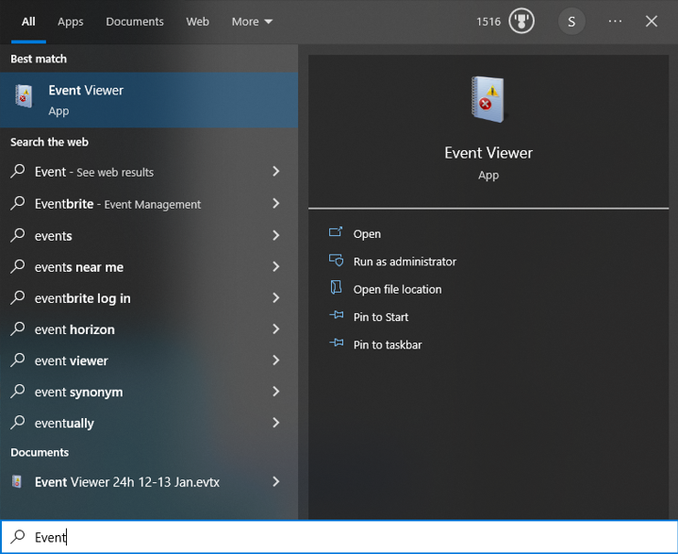Click the Pin to taskbar pin icon
The height and width of the screenshot is (554, 678).
pyautogui.click(x=336, y=344)
